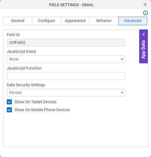Close the Field Settings dialog
Image resolution: width=151 pixels, height=157 pixels.
pos(145,5)
